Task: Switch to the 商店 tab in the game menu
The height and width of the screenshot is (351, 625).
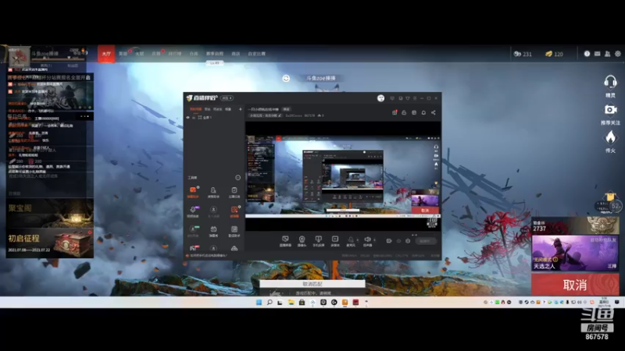Action: click(x=236, y=54)
